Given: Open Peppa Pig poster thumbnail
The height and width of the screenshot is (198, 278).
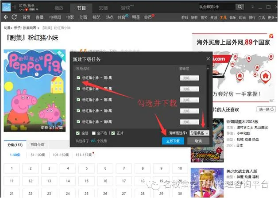Looking at the screenshot, I should 35,90.
